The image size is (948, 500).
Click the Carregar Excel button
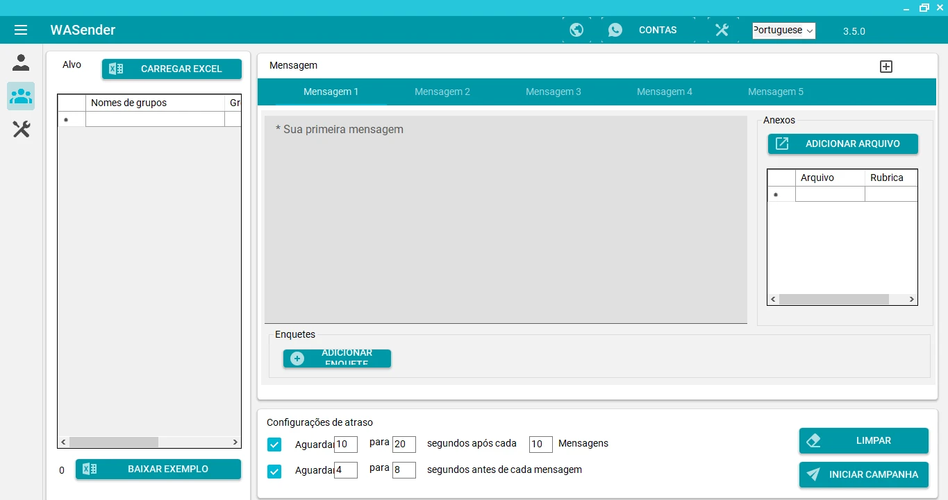click(172, 69)
